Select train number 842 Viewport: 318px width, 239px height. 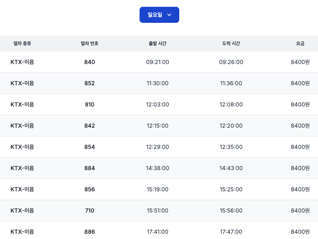pyautogui.click(x=89, y=126)
